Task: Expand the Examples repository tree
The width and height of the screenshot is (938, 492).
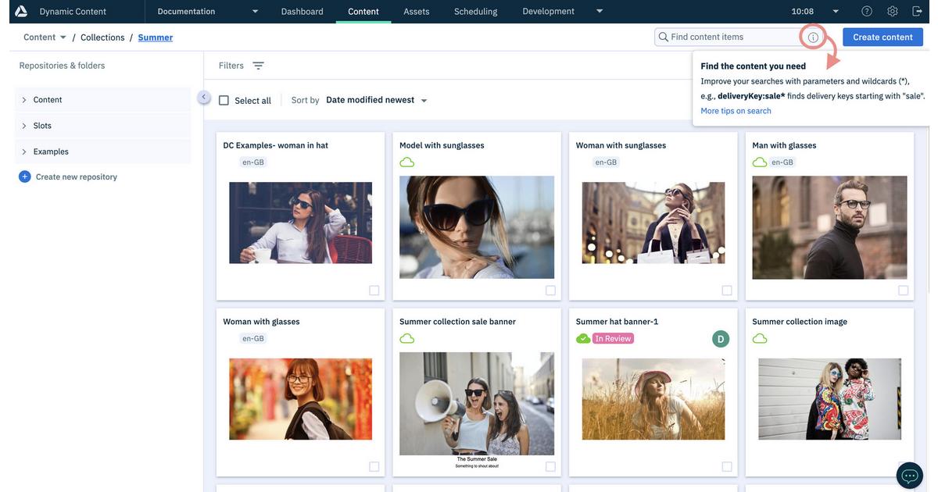Action: pyautogui.click(x=24, y=152)
